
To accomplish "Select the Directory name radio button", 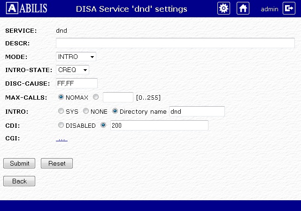I will [115, 111].
